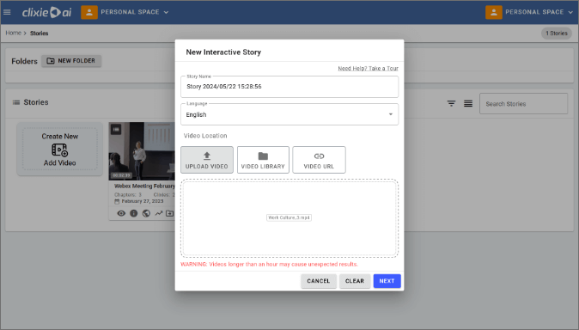Screen dimensions: 579x330
Task: Select the Upload Video option
Action: point(207,160)
